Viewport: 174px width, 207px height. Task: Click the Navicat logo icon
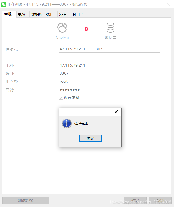[62, 27]
